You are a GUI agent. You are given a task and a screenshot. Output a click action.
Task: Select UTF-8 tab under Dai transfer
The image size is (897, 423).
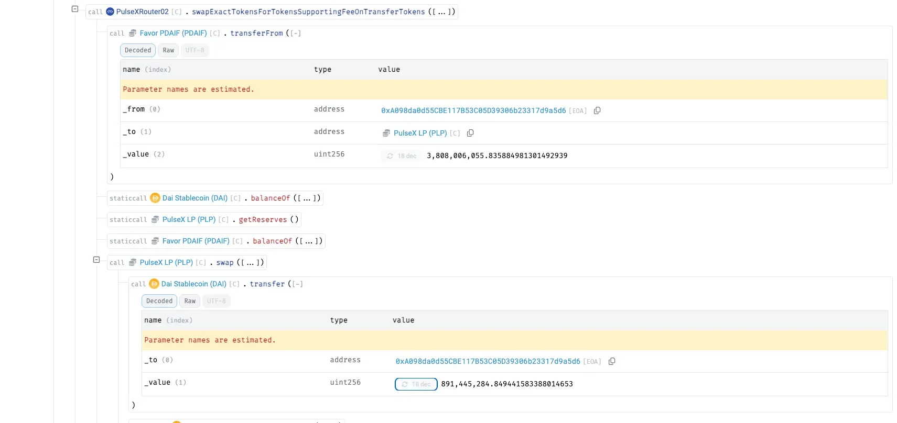coord(217,301)
